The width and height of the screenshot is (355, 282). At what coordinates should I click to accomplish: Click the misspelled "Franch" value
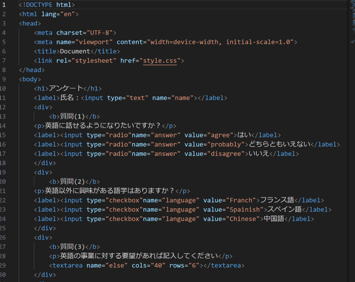click(x=241, y=200)
